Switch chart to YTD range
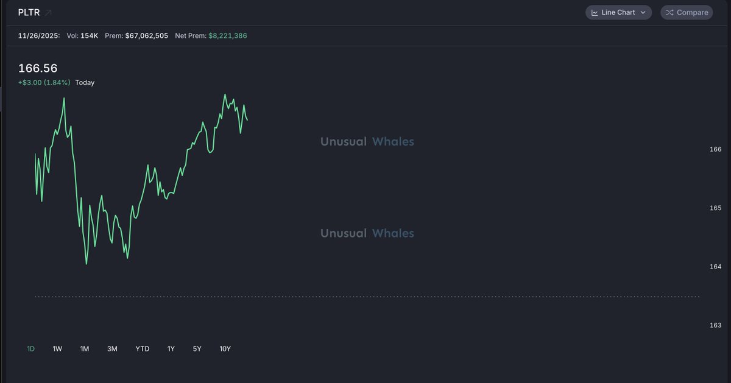Viewport: 731px width, 383px height. point(142,349)
